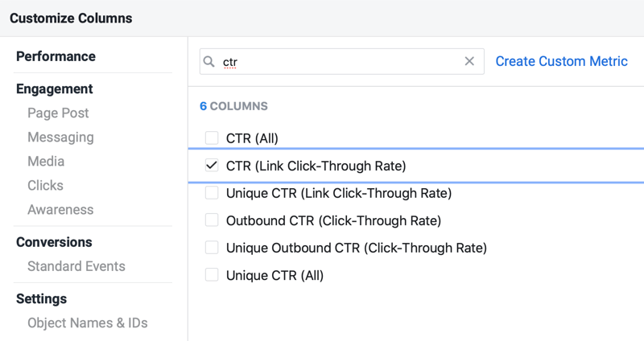This screenshot has width=644, height=341.
Task: Select Unique Outbound CTR checkbox
Action: pyautogui.click(x=212, y=248)
